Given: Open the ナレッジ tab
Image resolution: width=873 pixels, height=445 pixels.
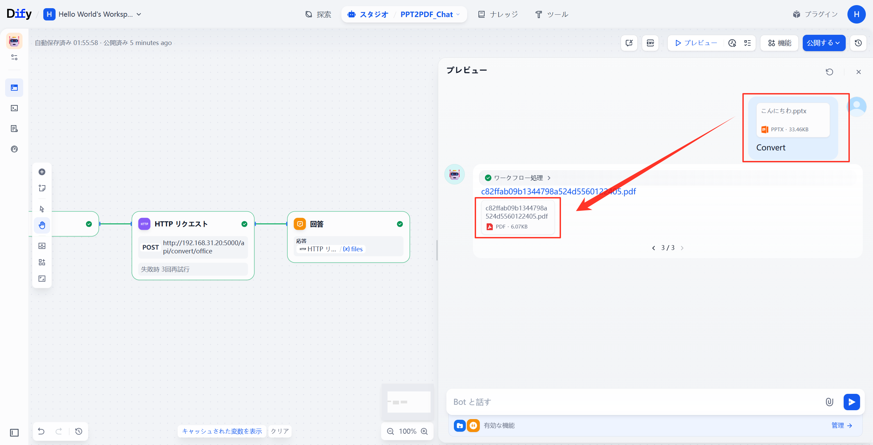Looking at the screenshot, I should tap(498, 14).
